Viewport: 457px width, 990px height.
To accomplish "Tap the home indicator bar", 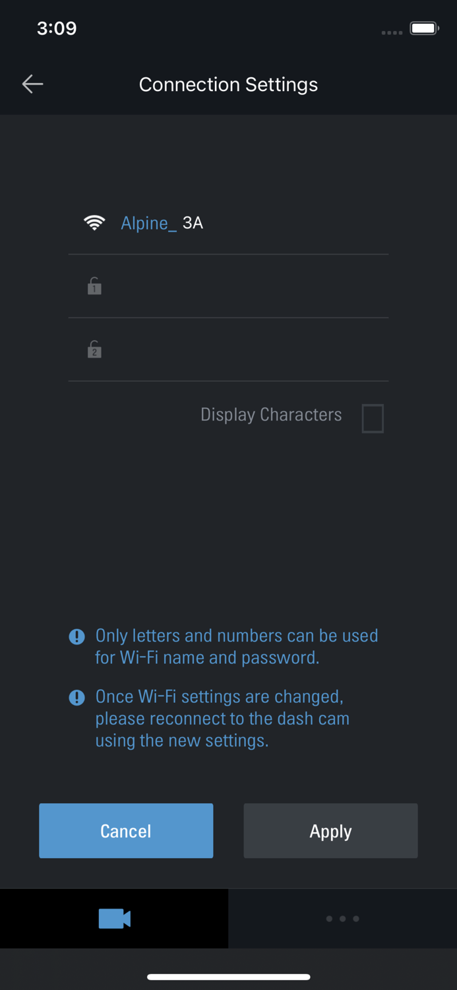I will tap(228, 977).
